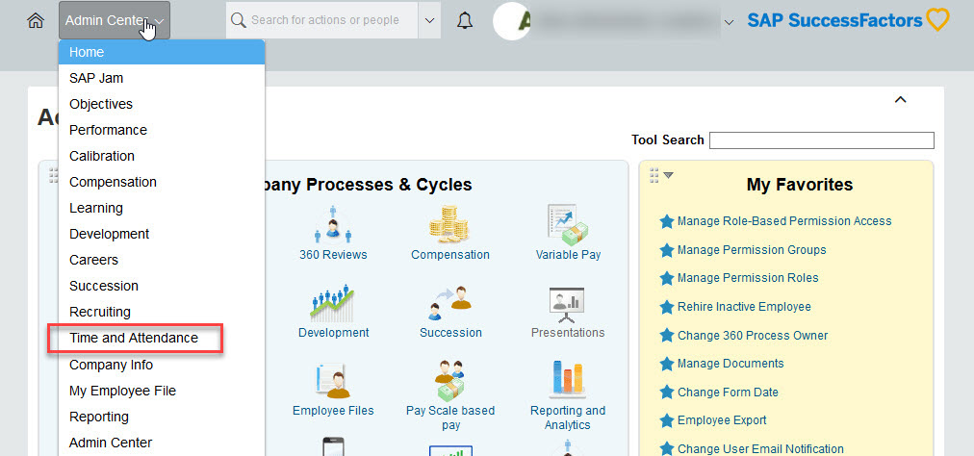This screenshot has width=974, height=456.
Task: Click the search magnifier icon
Action: (239, 20)
